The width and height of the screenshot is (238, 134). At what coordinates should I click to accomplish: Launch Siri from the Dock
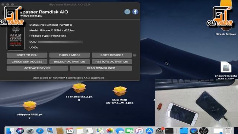20,131
